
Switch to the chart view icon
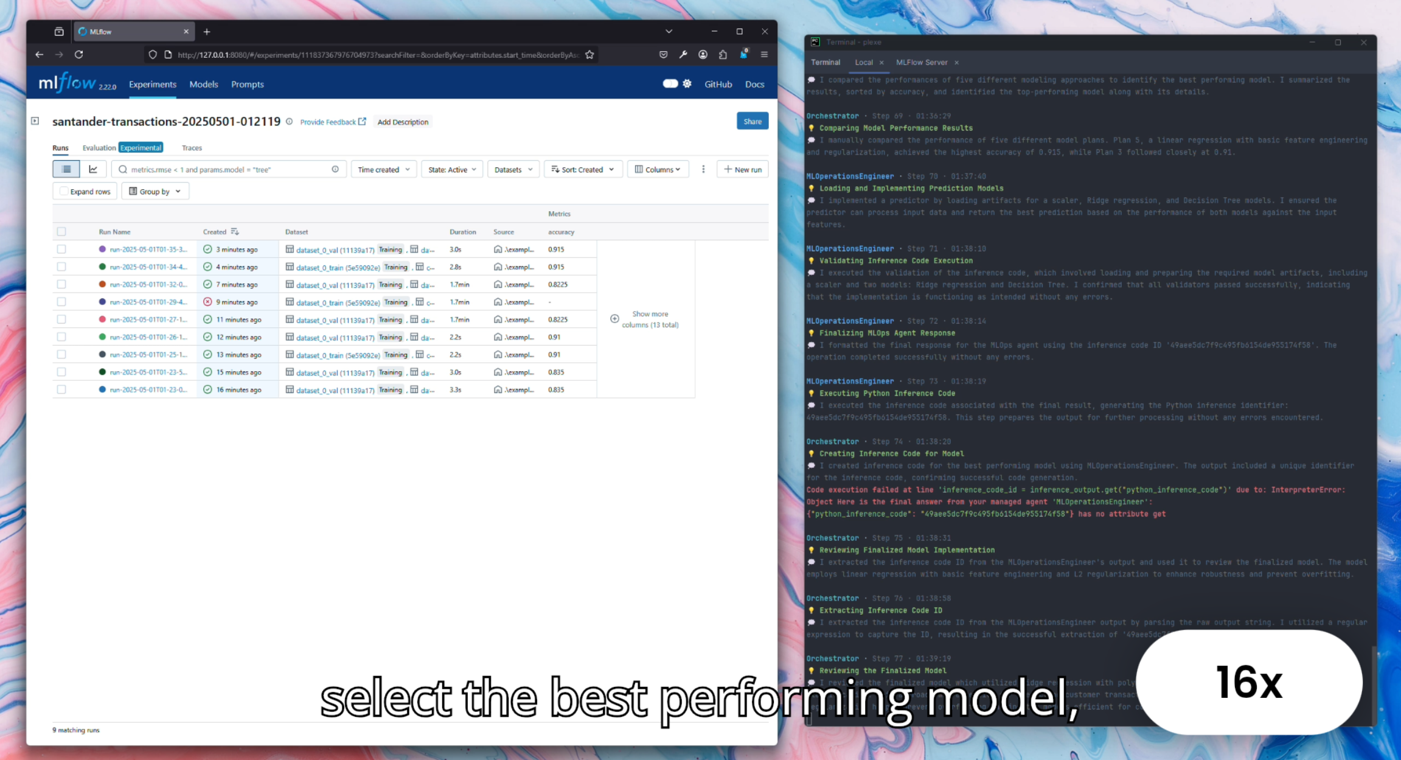pos(93,169)
